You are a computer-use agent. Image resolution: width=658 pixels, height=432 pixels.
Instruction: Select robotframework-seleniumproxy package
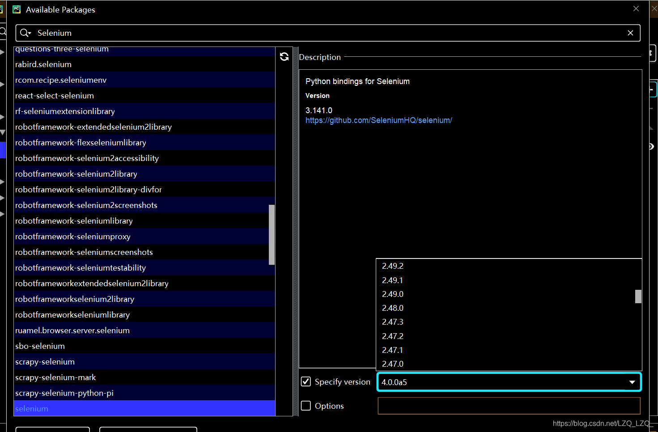tap(144, 236)
